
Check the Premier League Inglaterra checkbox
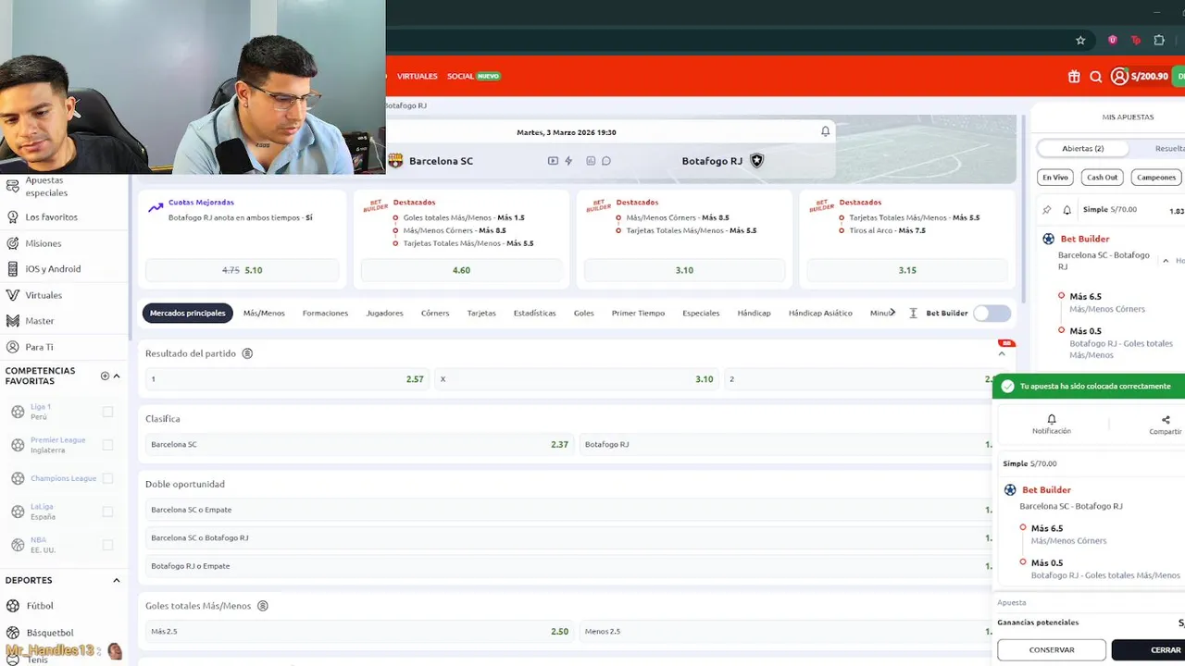point(107,445)
